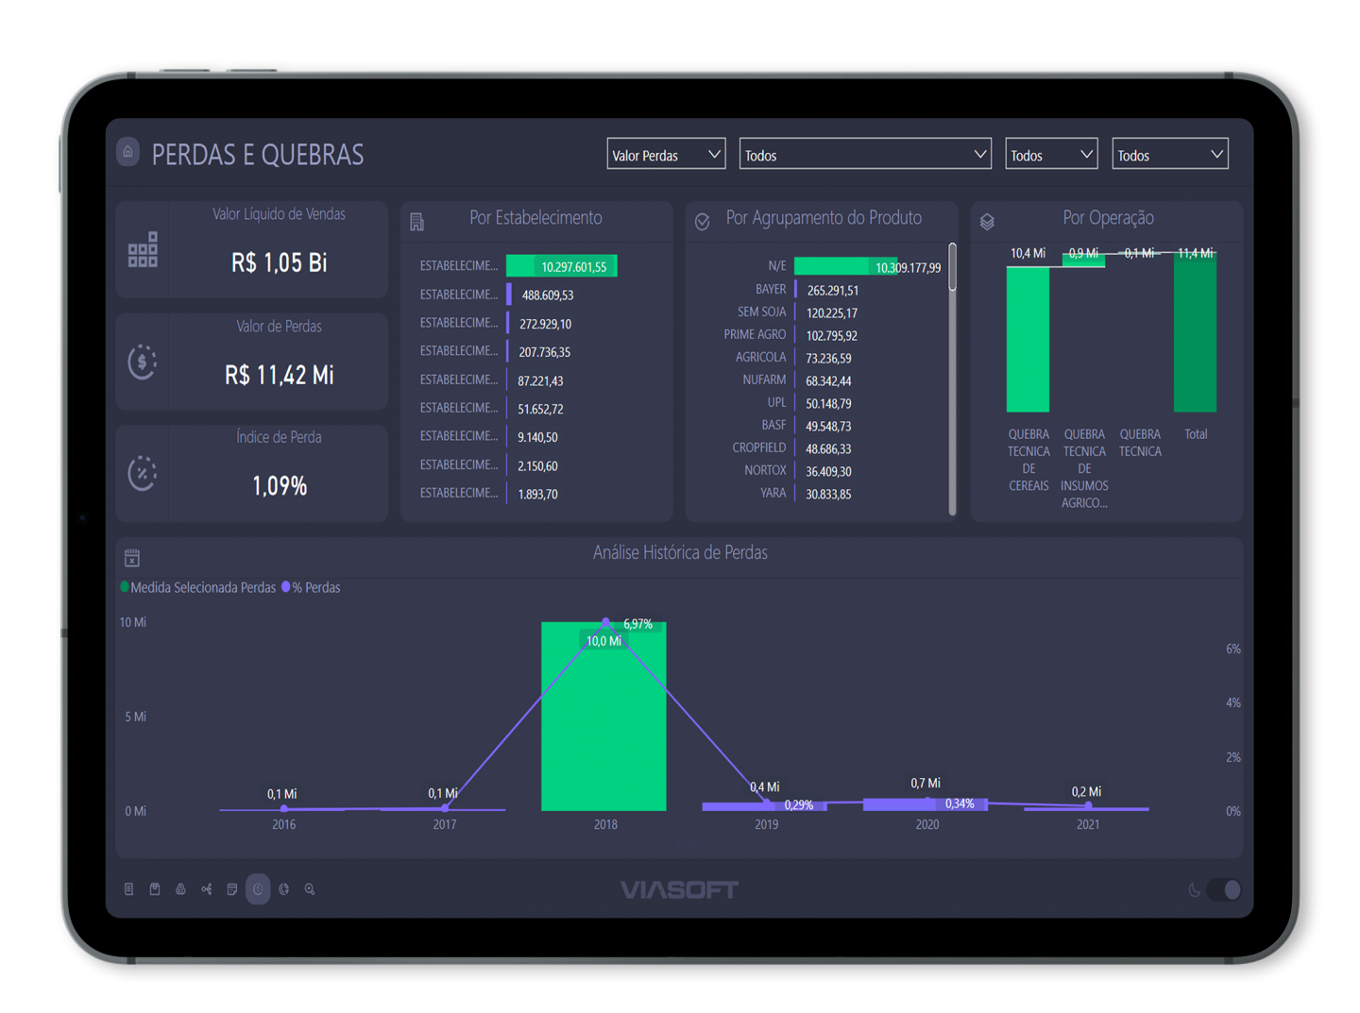The height and width of the screenshot is (1013, 1360).
Task: Select the BAYER row in product grouping
Action: click(x=771, y=290)
